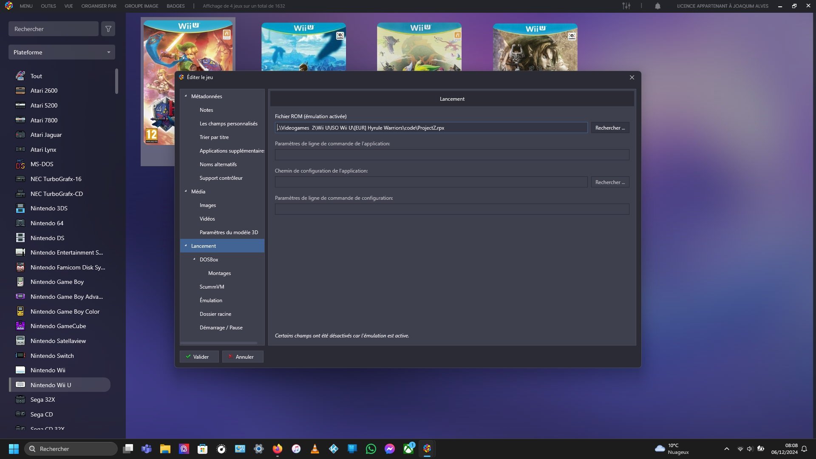Open Firefox from the taskbar

coord(277,449)
